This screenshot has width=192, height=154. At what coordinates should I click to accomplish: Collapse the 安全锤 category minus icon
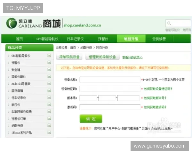(49, 70)
